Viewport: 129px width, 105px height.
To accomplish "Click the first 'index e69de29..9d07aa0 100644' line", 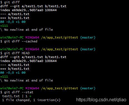I will (x=28, y=10).
